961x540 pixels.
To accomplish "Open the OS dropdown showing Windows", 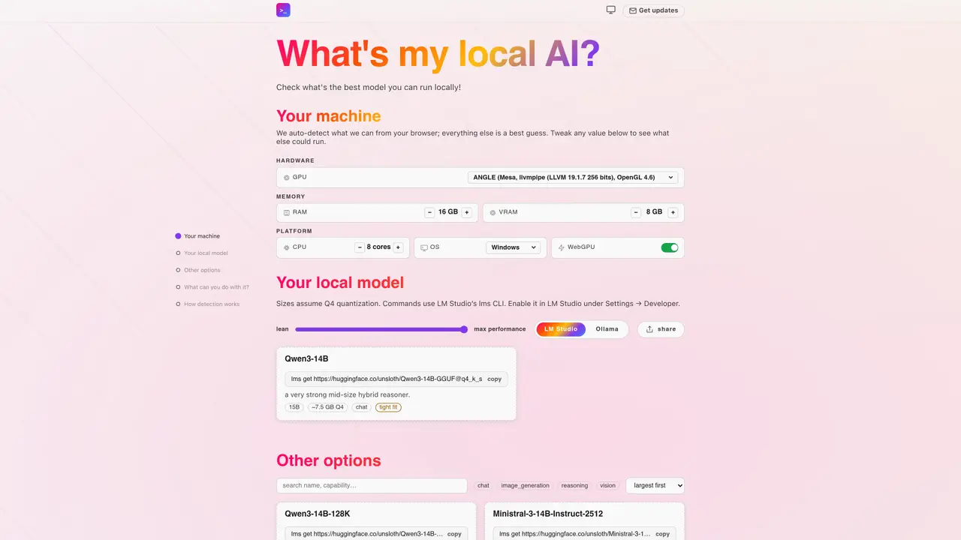I will click(514, 247).
